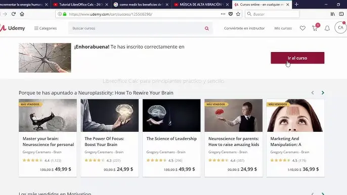Open Neuroscience for parents course image
The image size is (347, 195).
[234, 115]
